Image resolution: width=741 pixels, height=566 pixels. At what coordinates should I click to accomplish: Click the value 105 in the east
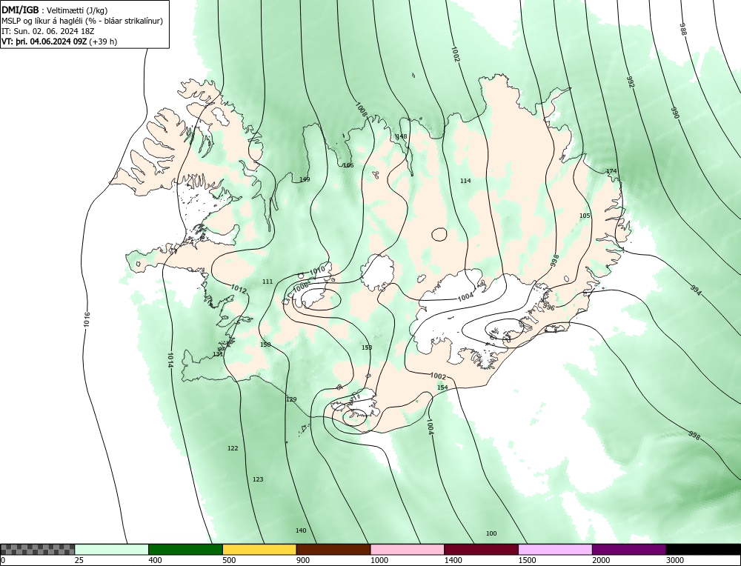click(x=585, y=216)
